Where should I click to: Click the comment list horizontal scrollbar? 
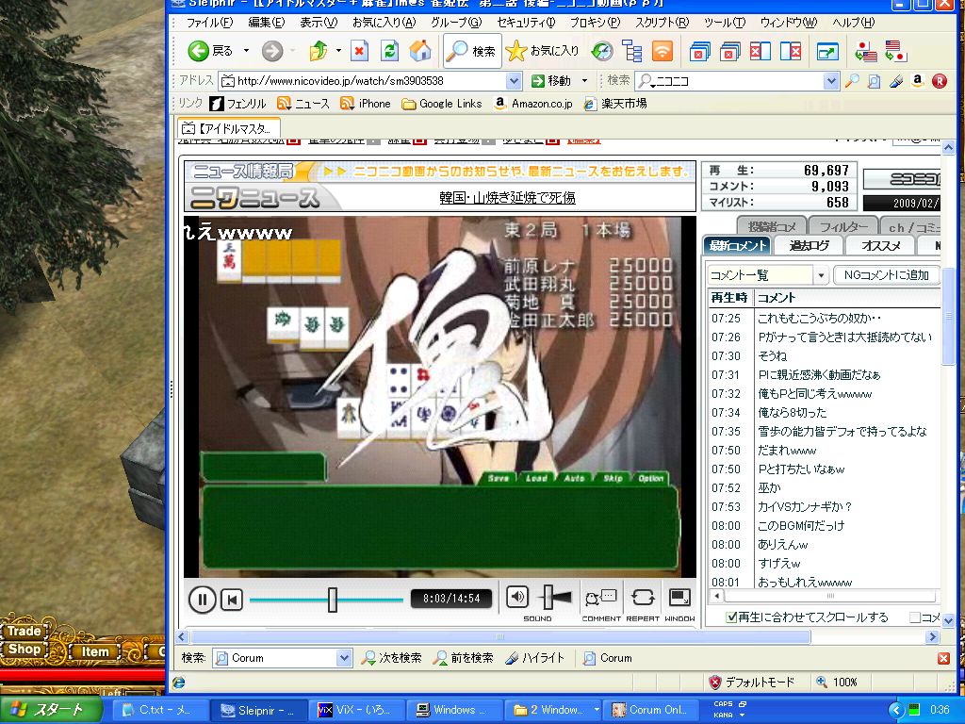(830, 596)
